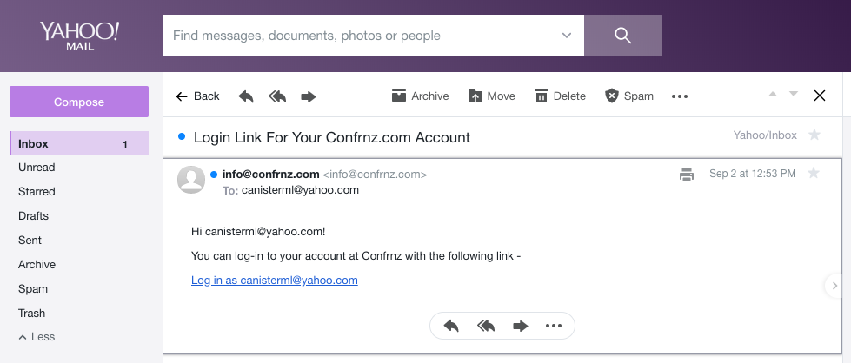This screenshot has width=851, height=363.
Task: Go back to the message list
Action: coord(197,96)
